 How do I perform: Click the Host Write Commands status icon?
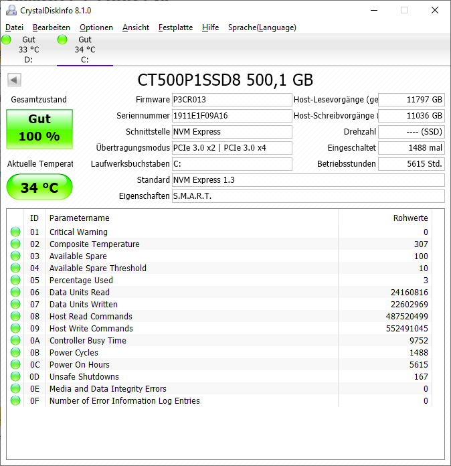(15, 328)
